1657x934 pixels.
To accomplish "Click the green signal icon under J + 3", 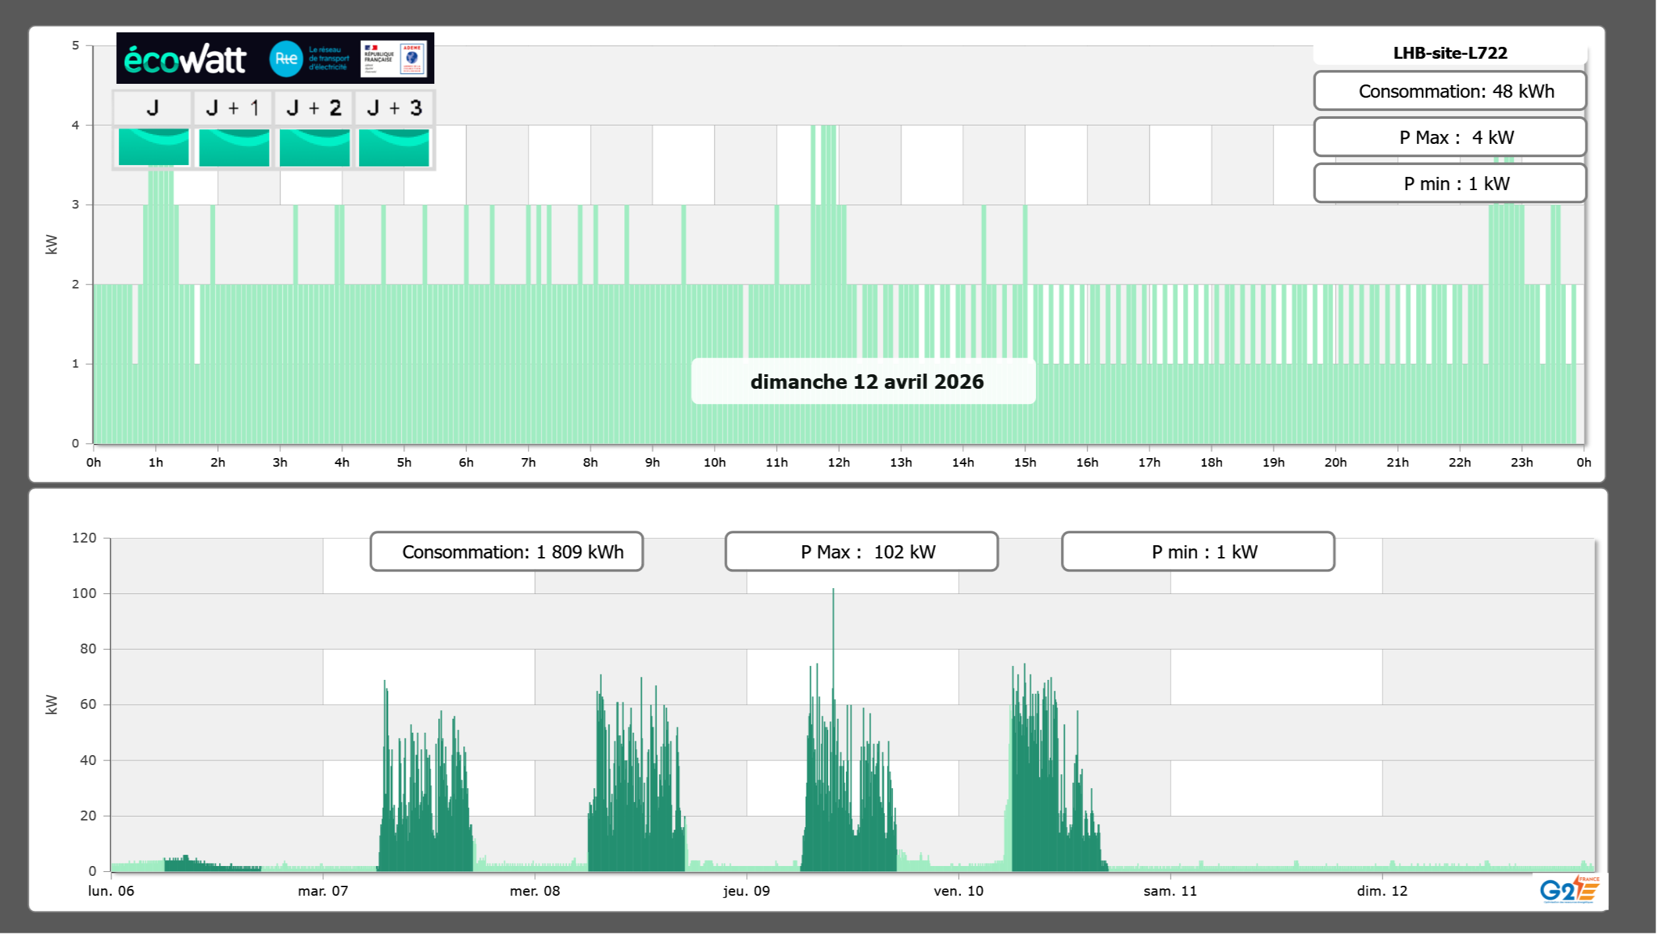I will tap(394, 147).
